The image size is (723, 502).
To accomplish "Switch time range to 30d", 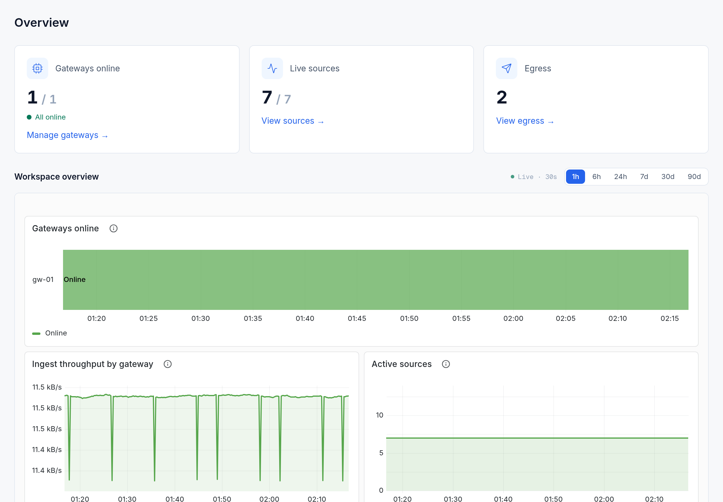I will tap(668, 177).
